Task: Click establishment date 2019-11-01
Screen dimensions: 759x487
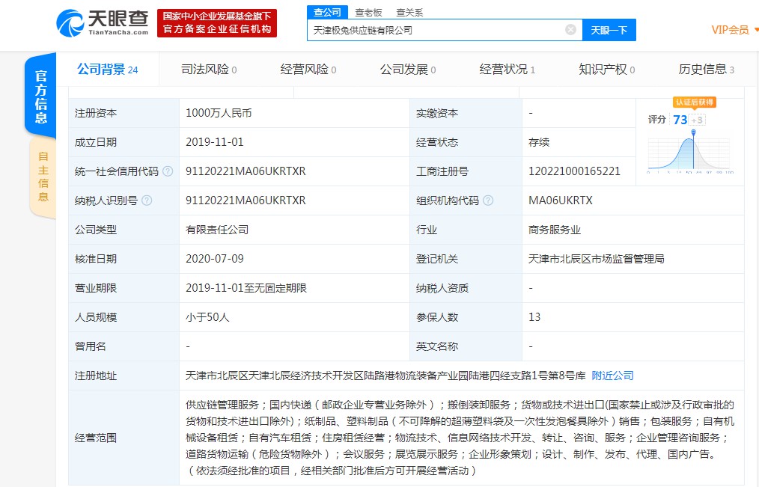Action: pos(214,142)
